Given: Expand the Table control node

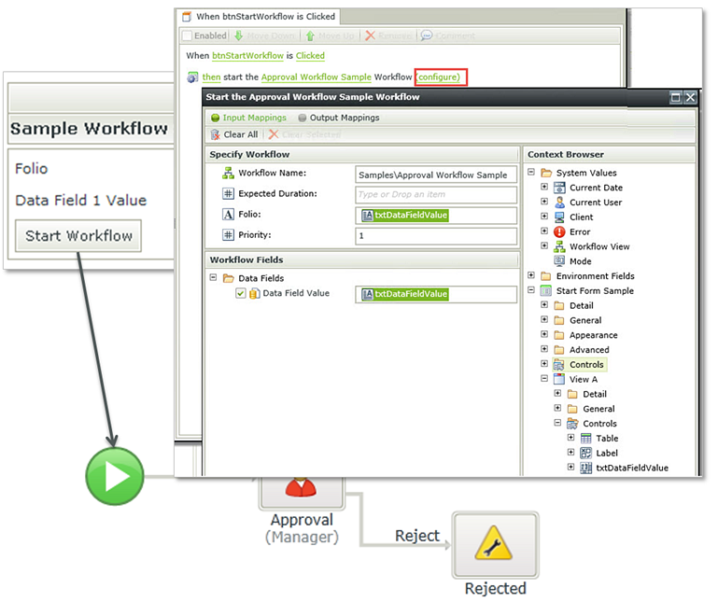Looking at the screenshot, I should pyautogui.click(x=570, y=437).
